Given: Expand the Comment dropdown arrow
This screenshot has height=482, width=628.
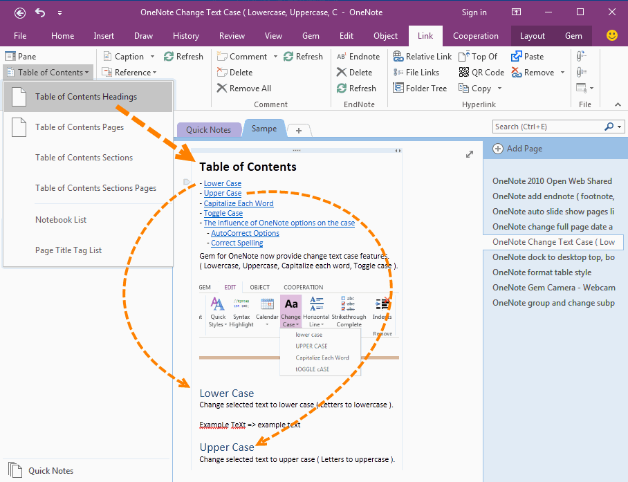Looking at the screenshot, I should point(275,57).
